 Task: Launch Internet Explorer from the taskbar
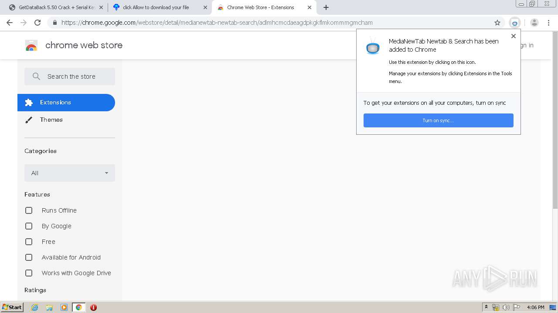pyautogui.click(x=35, y=307)
